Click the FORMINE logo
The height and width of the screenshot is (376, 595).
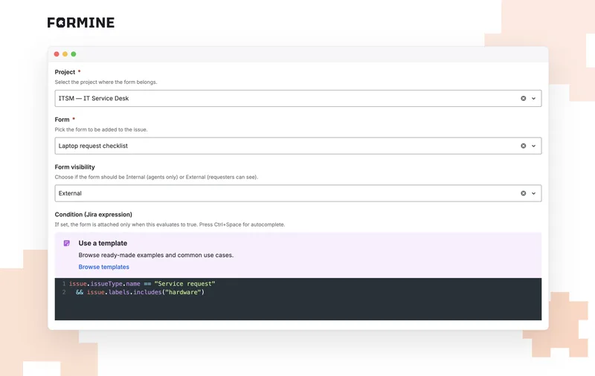click(81, 23)
